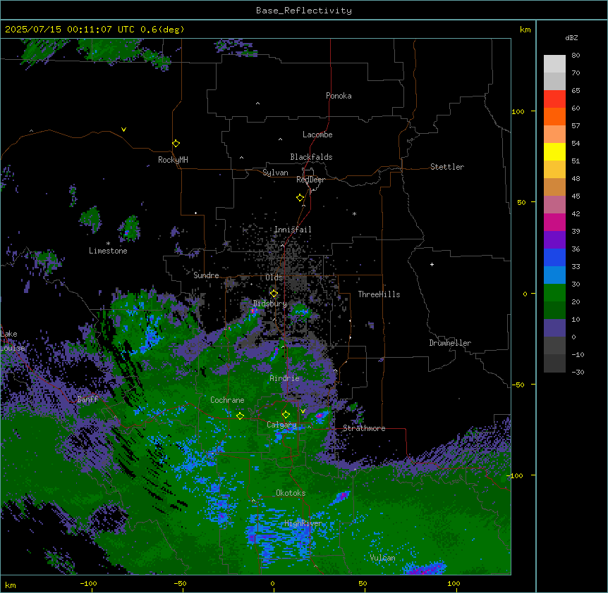Click the yellow V marker east of Calgary diamond
This screenshot has width=608, height=593.
pyautogui.click(x=303, y=411)
